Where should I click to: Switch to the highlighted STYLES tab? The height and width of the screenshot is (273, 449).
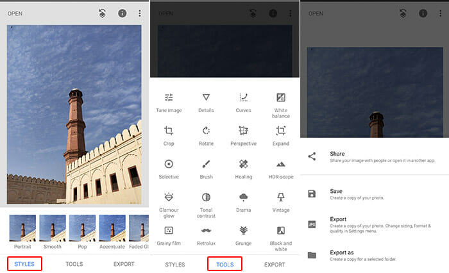click(x=25, y=263)
